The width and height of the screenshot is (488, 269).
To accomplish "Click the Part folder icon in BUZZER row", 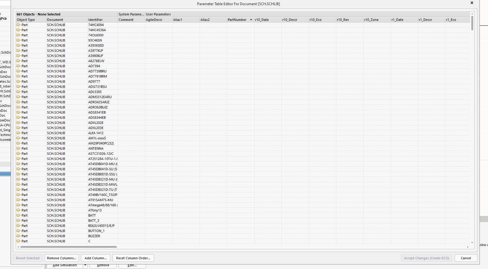I will point(18,236).
